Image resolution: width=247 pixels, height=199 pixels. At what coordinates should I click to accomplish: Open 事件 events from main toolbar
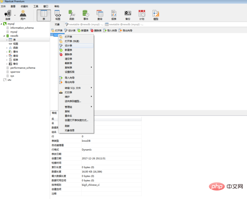[x=86, y=15]
